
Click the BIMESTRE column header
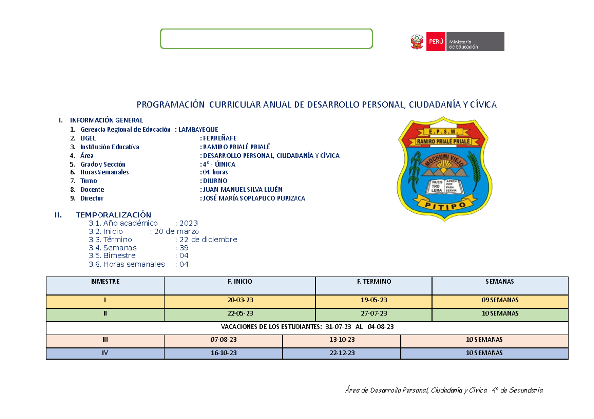pos(105,282)
